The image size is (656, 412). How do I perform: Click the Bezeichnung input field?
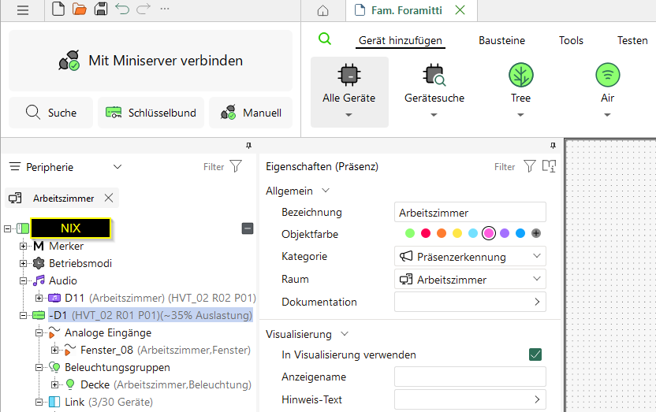tap(470, 212)
